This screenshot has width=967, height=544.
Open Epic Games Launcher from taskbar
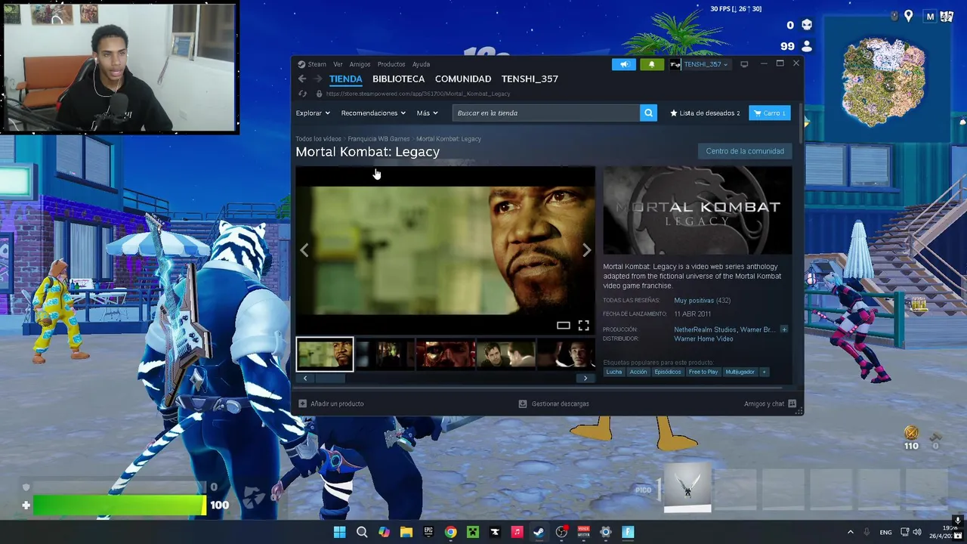coord(428,532)
